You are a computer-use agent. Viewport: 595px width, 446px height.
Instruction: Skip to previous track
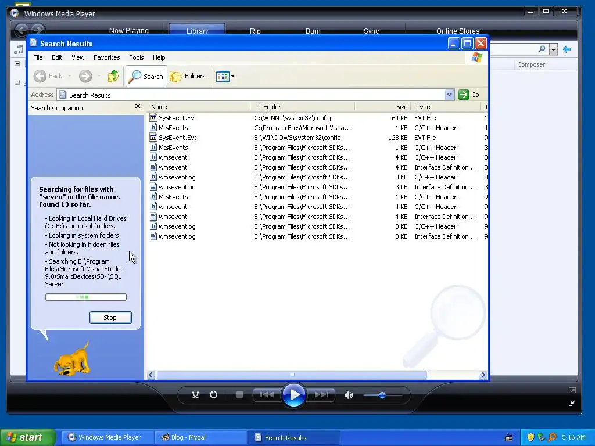pos(267,395)
